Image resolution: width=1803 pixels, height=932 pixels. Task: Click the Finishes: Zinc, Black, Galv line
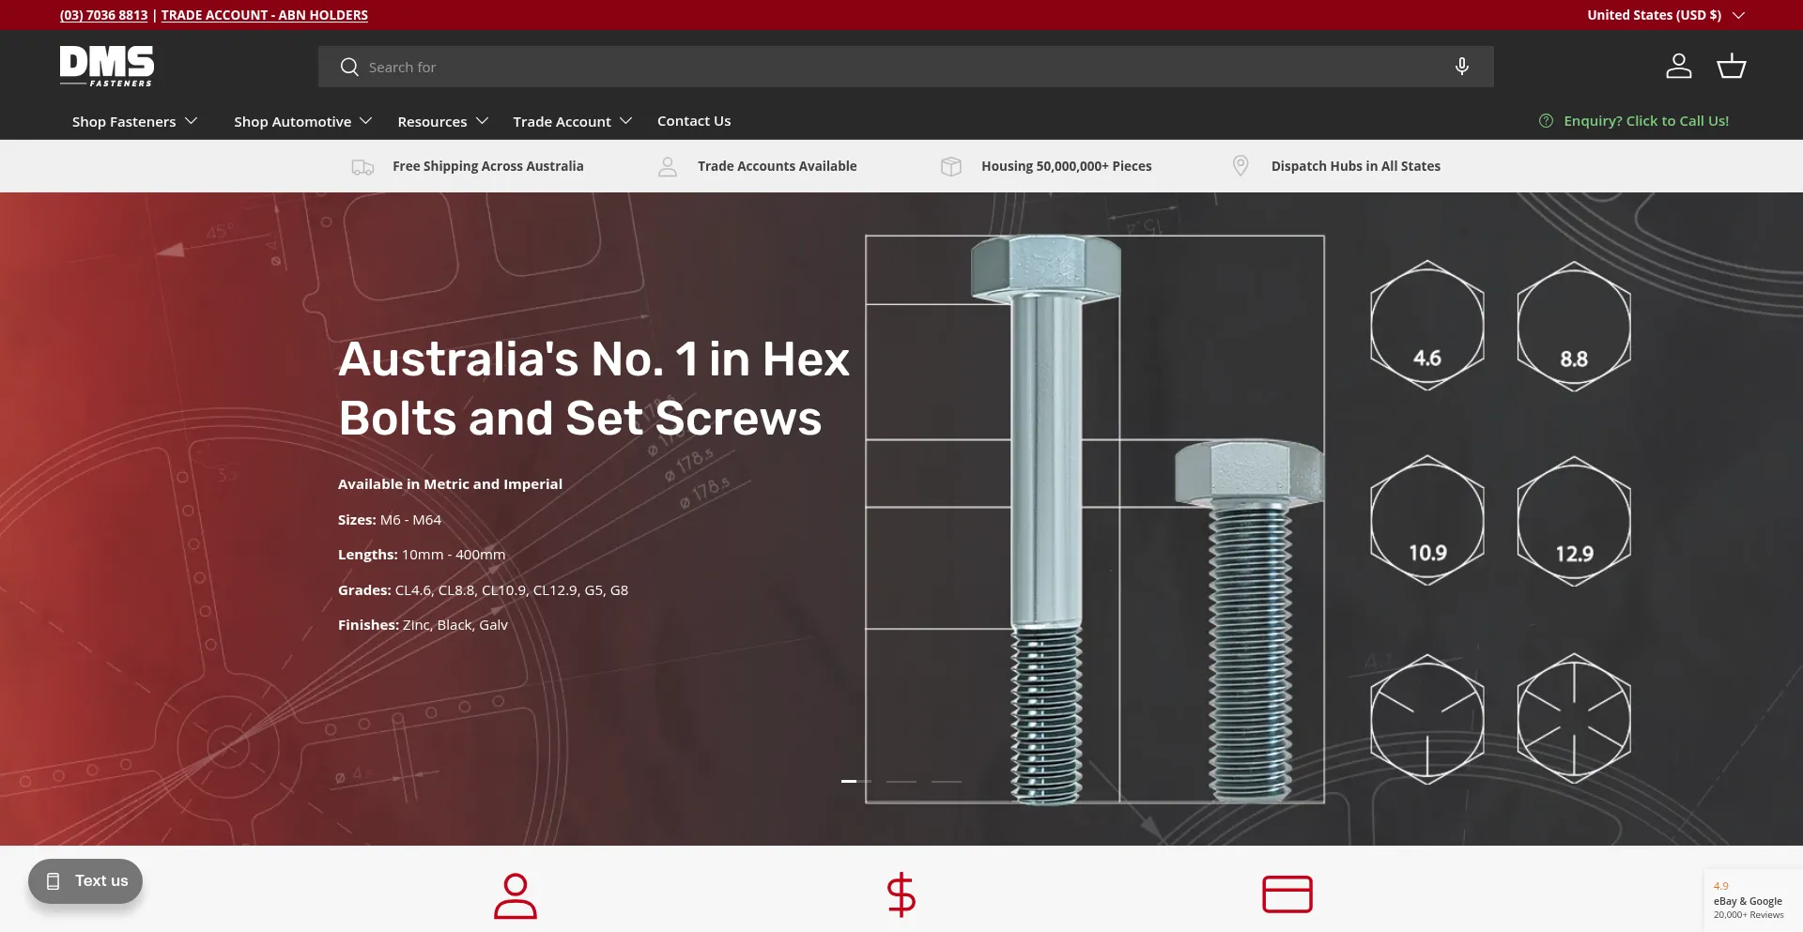pyautogui.click(x=423, y=625)
